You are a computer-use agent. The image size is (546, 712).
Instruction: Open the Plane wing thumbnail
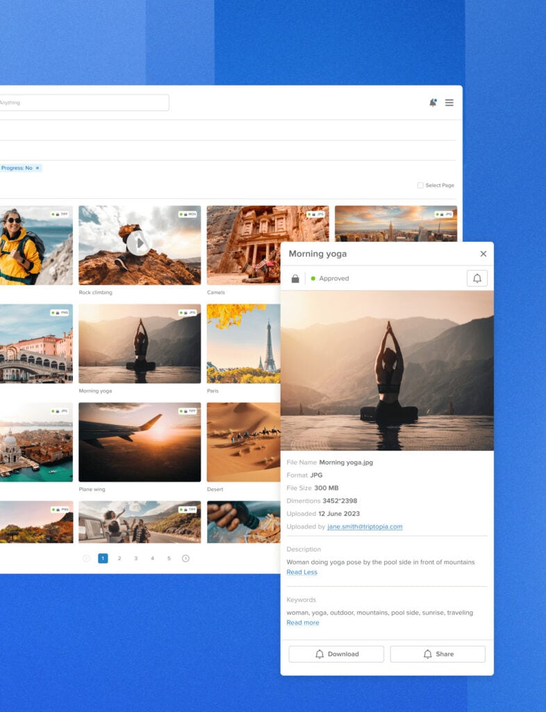point(140,442)
